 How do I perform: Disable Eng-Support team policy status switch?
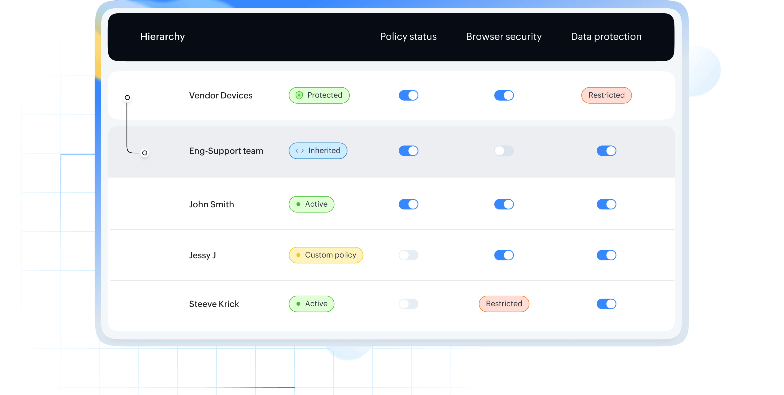(x=408, y=151)
